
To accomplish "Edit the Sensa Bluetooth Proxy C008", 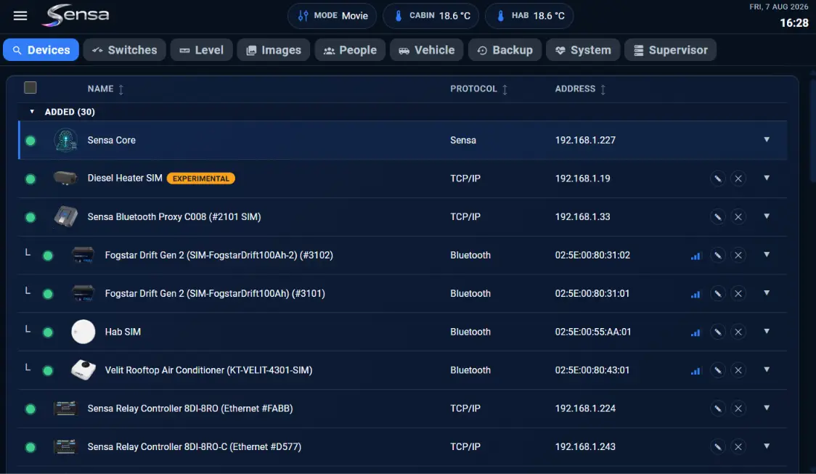I will pyautogui.click(x=718, y=217).
